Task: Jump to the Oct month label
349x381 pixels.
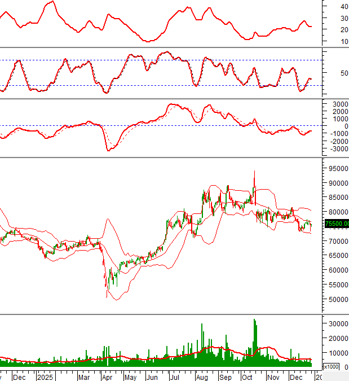Action: 247,375
